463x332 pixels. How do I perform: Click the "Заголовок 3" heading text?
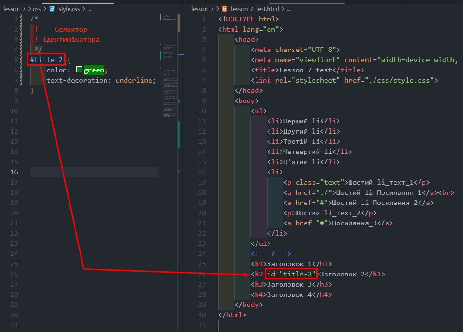(289, 284)
